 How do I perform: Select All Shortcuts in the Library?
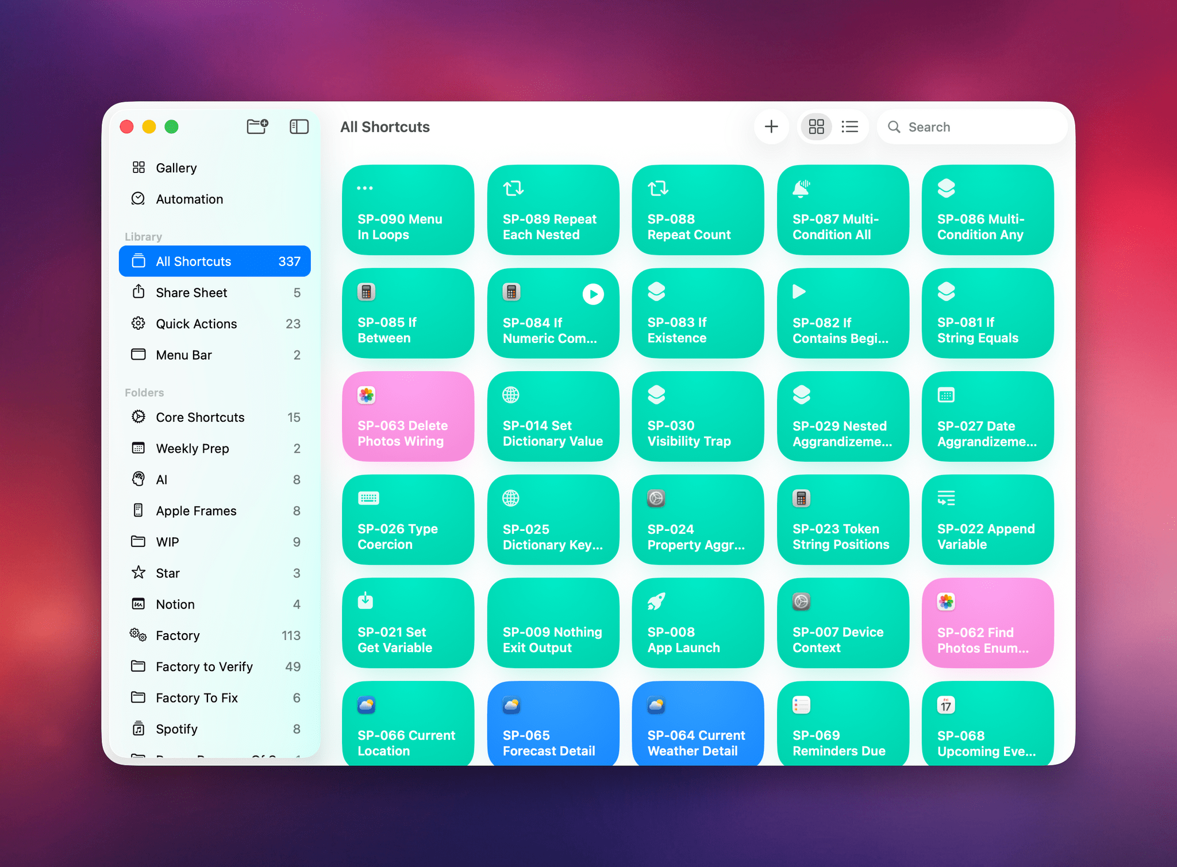click(x=194, y=261)
